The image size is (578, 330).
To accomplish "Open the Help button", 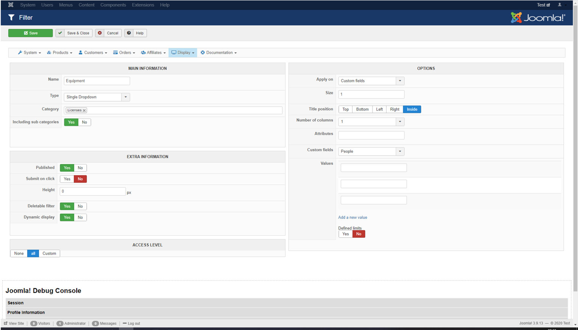I will [136, 33].
